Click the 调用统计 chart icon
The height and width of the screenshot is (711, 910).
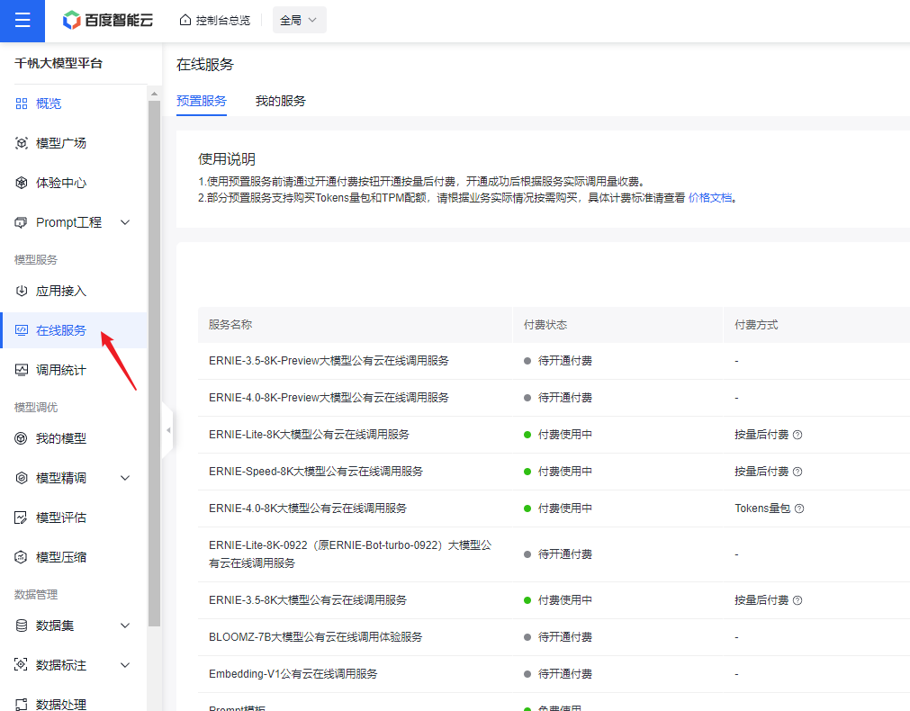[22, 370]
